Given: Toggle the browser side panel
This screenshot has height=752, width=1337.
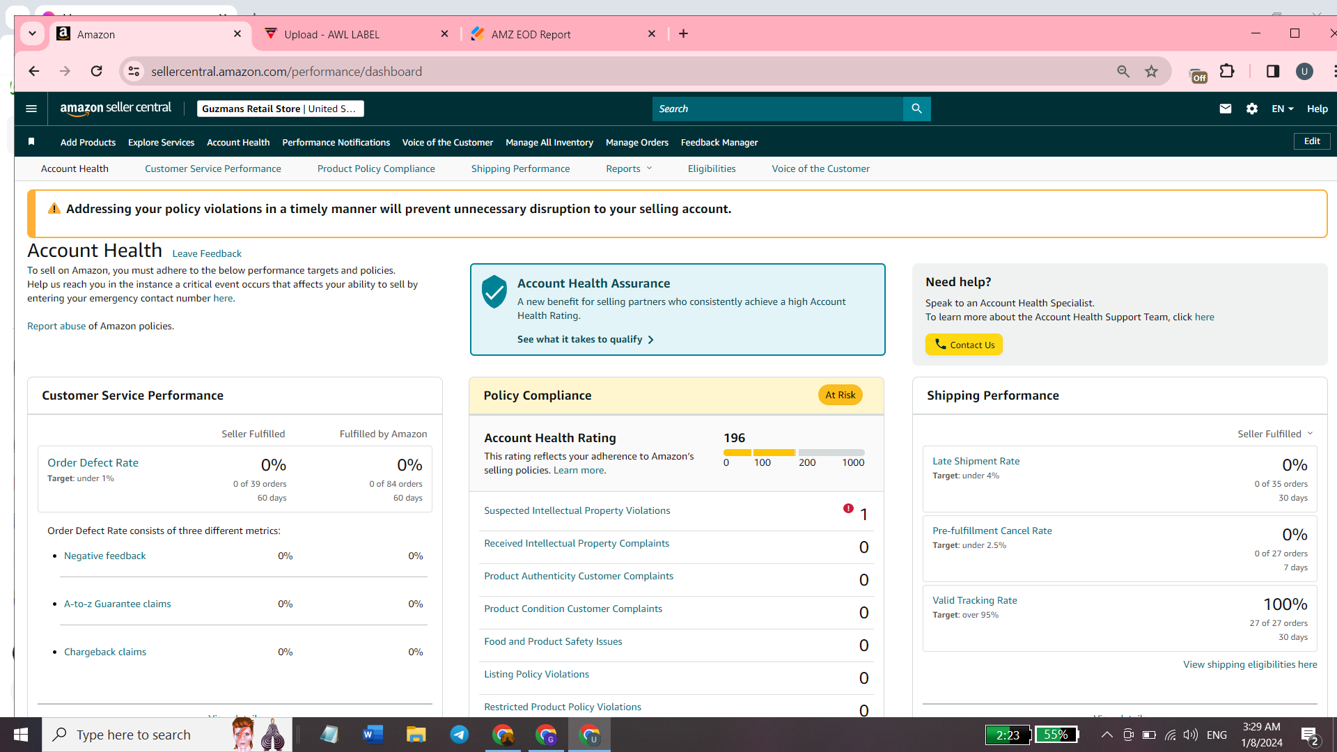Looking at the screenshot, I should click(1273, 71).
